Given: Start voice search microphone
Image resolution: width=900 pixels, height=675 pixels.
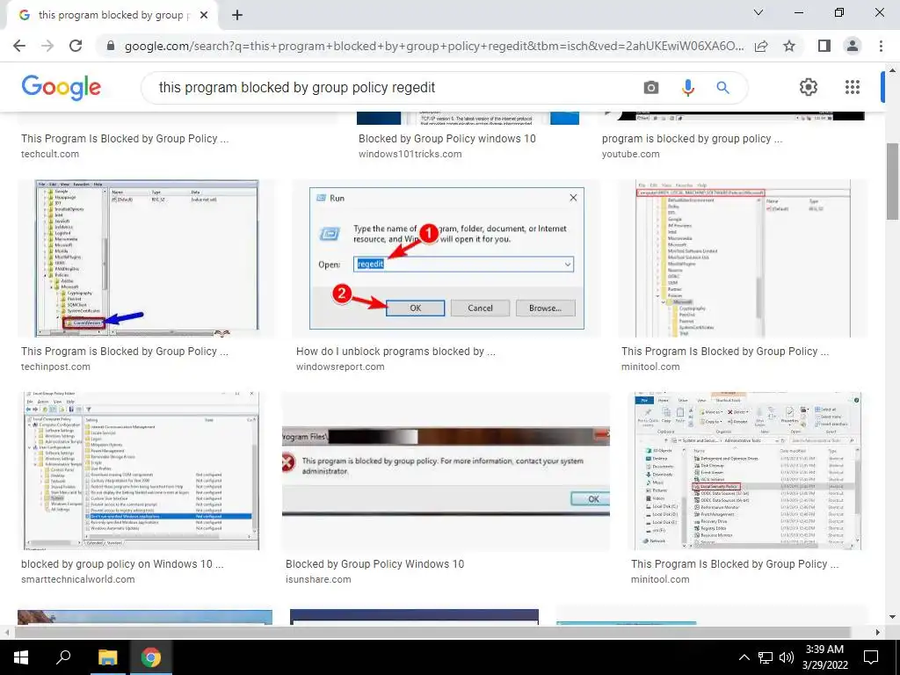Looking at the screenshot, I should pos(687,87).
